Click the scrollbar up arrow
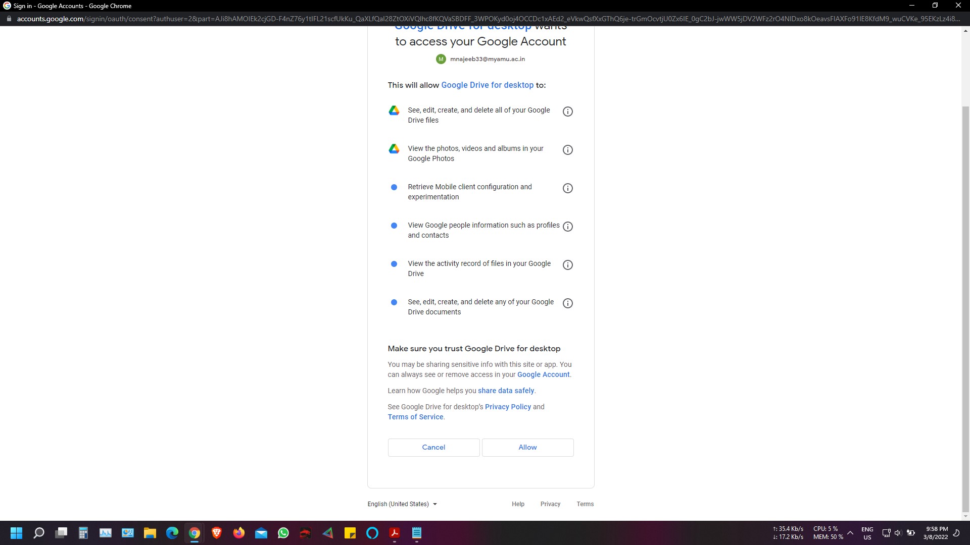 pos(965,30)
